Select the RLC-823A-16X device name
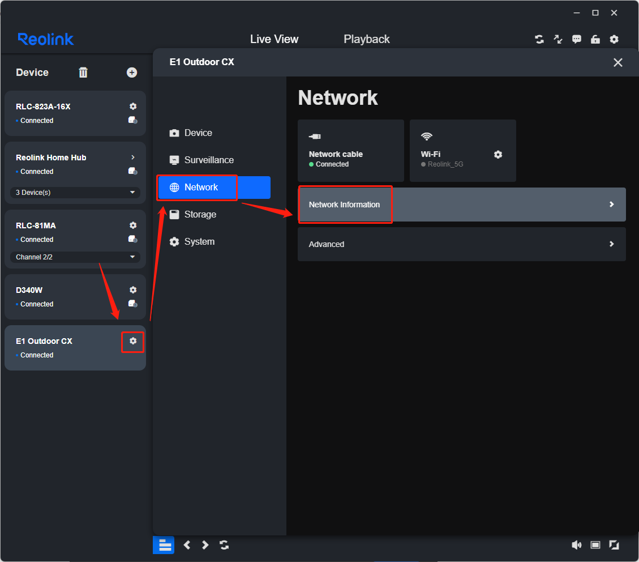This screenshot has height=562, width=639. [43, 107]
